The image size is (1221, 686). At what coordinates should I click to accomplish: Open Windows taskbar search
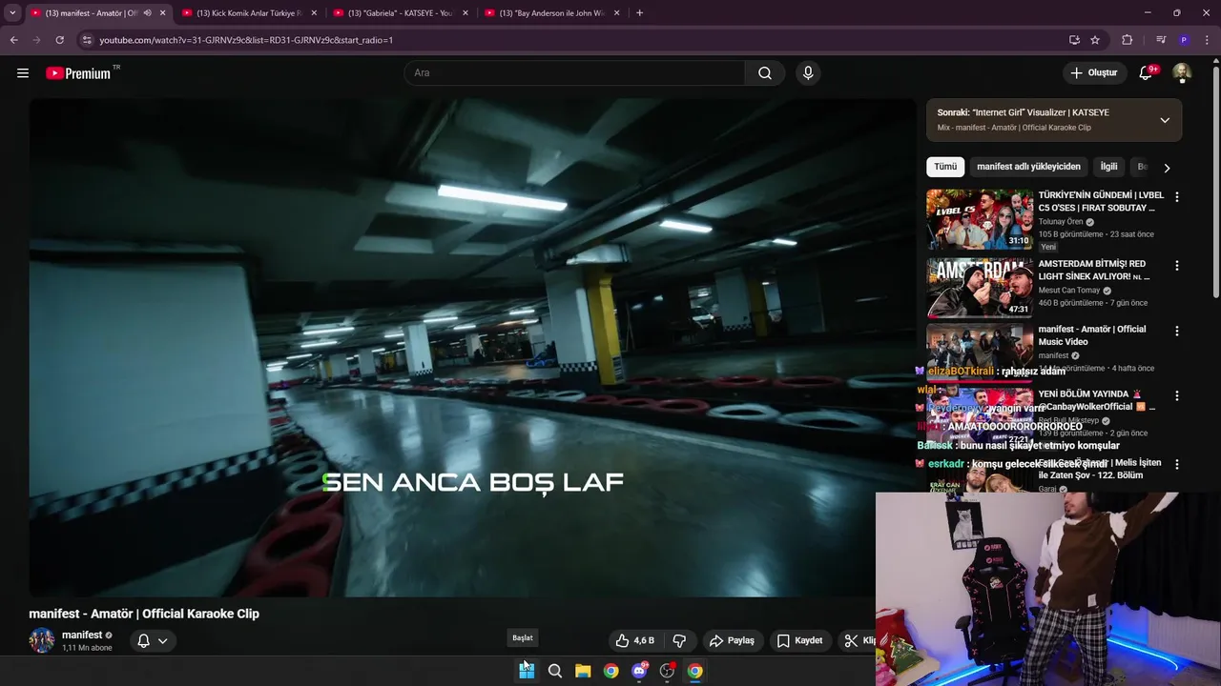(x=555, y=671)
